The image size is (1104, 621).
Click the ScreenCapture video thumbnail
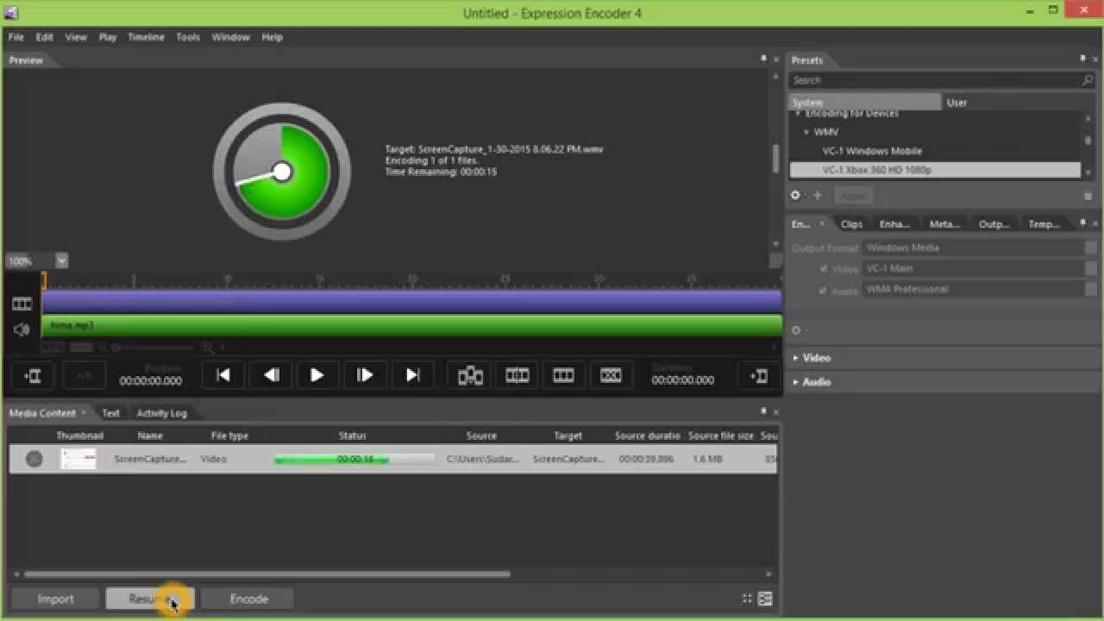click(78, 459)
